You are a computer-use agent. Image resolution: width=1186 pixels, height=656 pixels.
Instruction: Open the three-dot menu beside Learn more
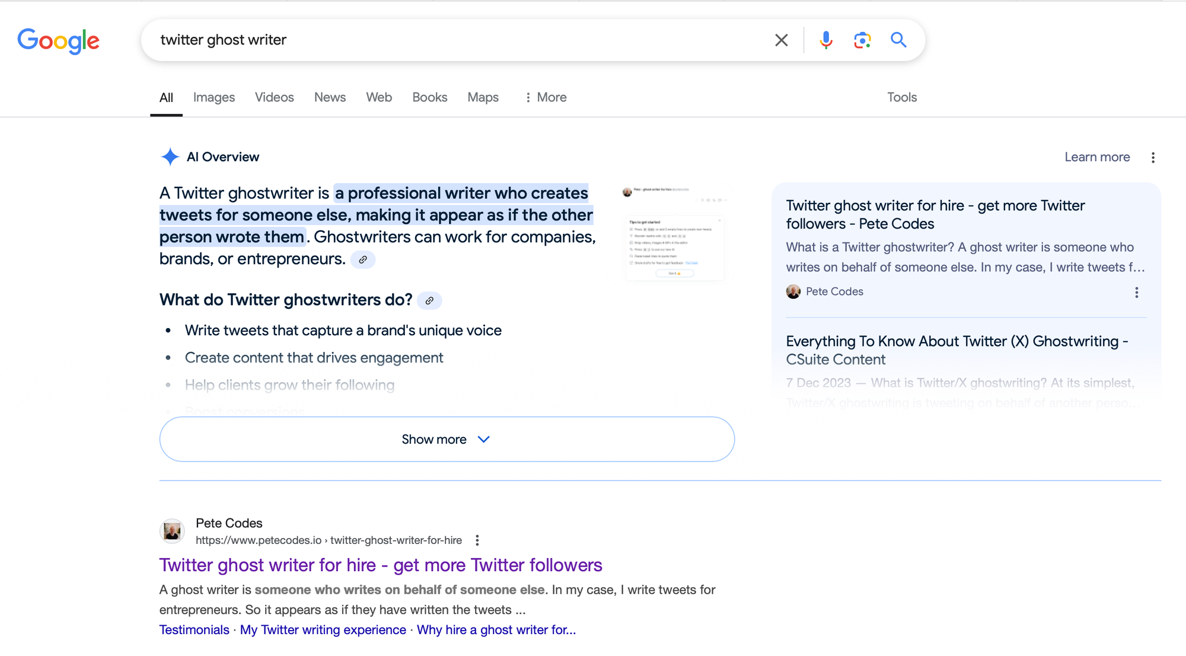coord(1153,157)
